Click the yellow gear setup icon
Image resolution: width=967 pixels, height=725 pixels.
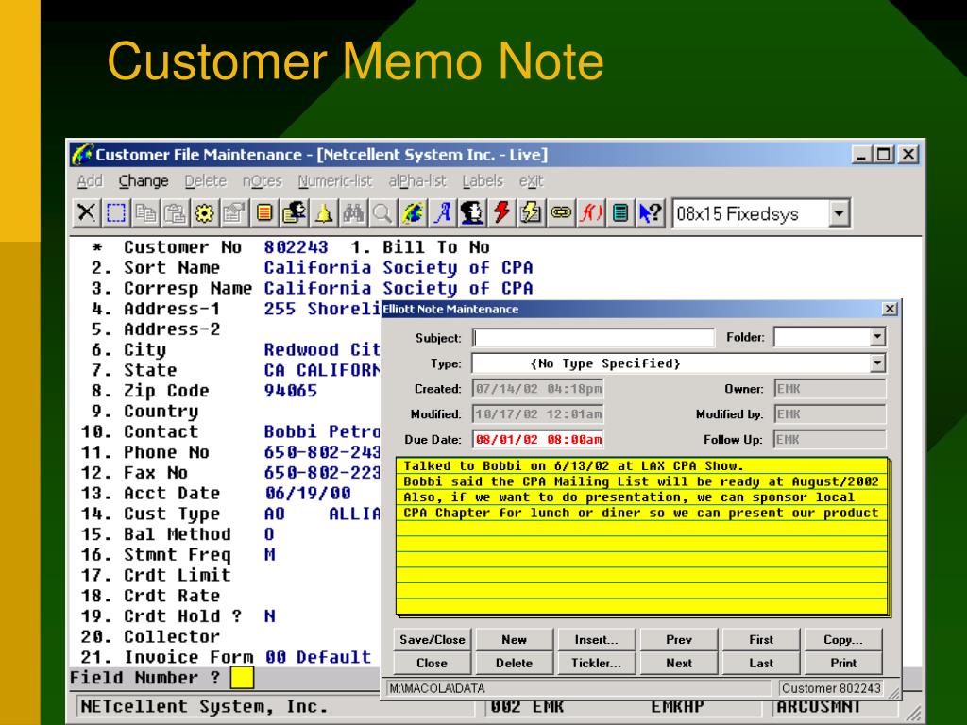pyautogui.click(x=205, y=212)
